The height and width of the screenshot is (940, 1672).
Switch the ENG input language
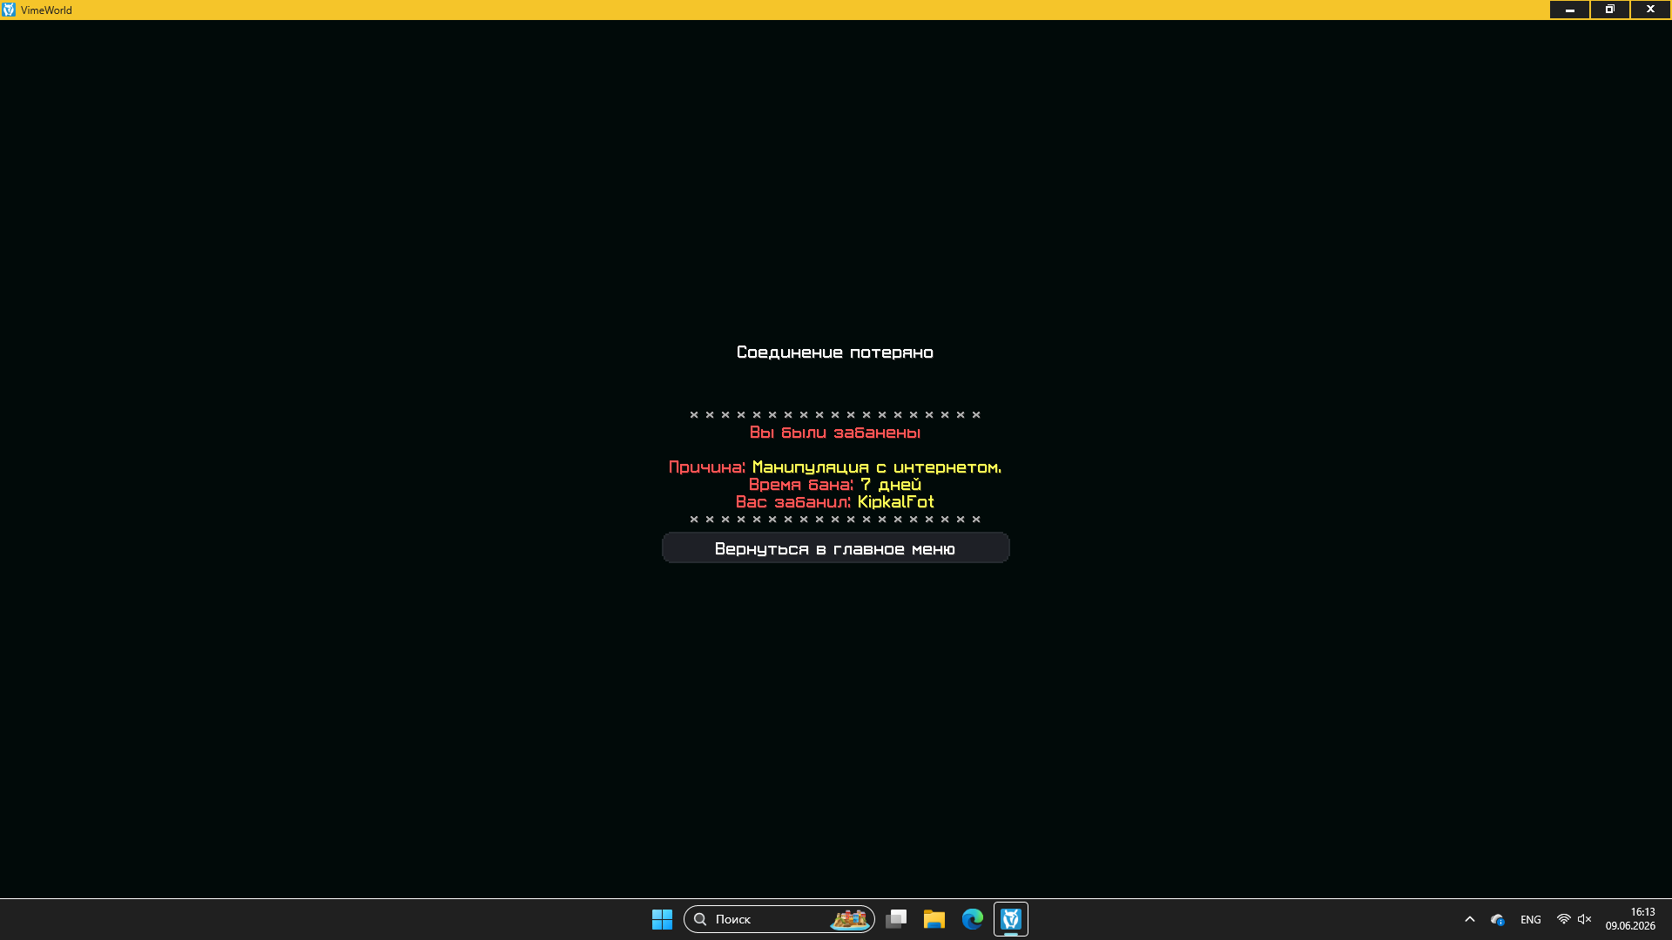(x=1531, y=920)
